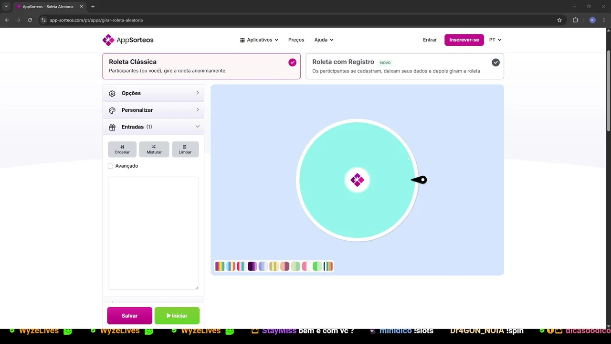Image resolution: width=611 pixels, height=344 pixels.
Task: Apply the pink and white color palette
Action: point(306,267)
